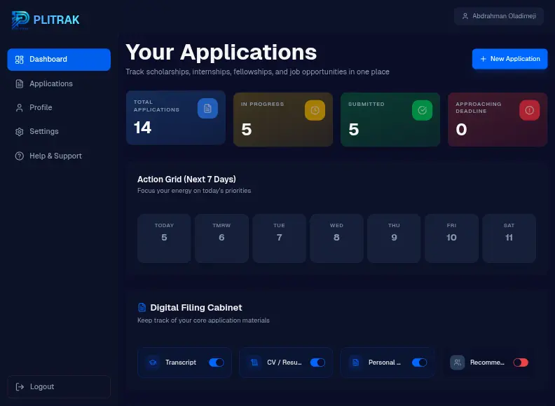
Task: Click the people icon next to Recommendation
Action: pyautogui.click(x=458, y=363)
